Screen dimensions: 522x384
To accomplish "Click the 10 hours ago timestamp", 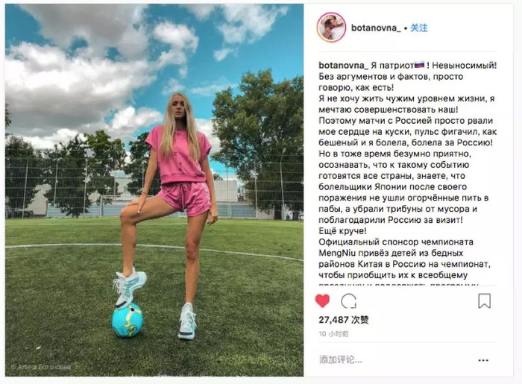I will coord(333,334).
